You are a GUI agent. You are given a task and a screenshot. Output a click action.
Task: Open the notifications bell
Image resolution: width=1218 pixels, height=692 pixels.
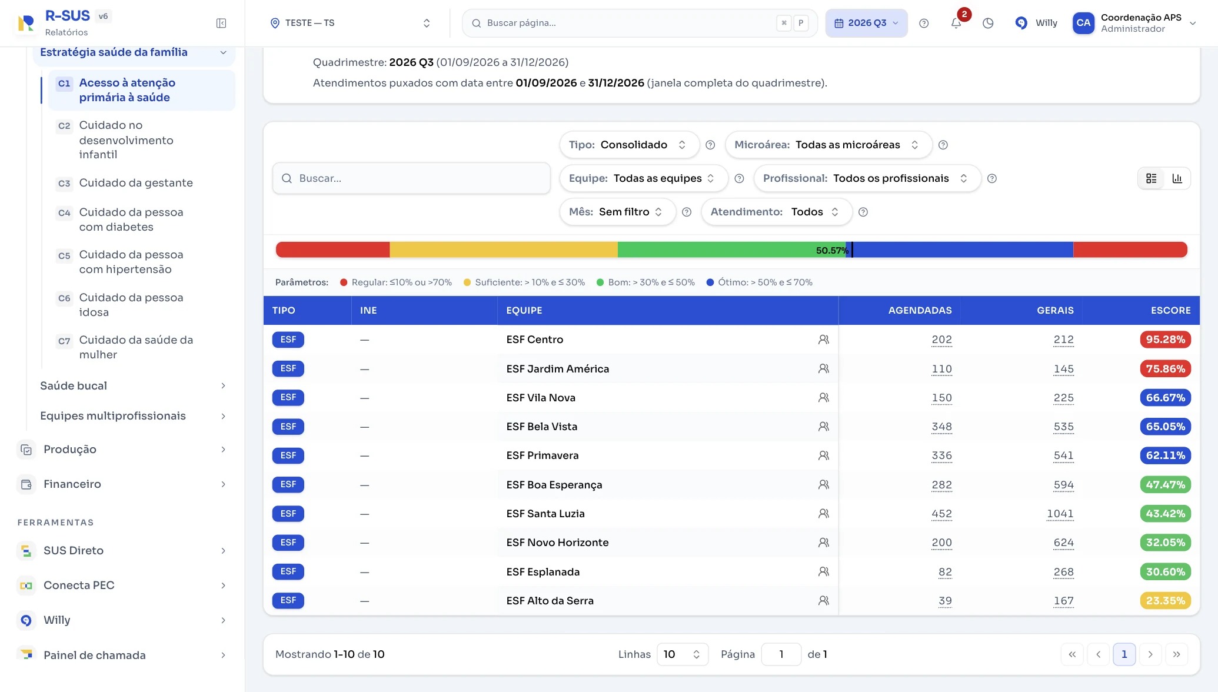(x=956, y=23)
